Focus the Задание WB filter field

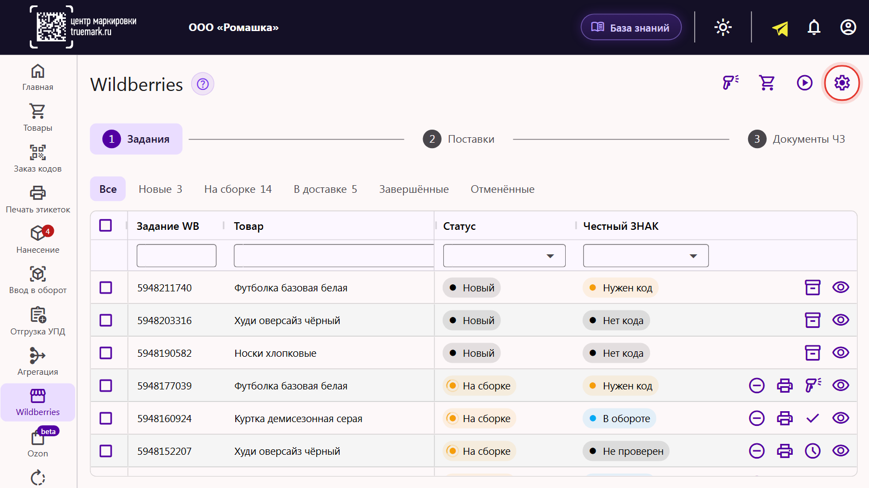coord(176,256)
